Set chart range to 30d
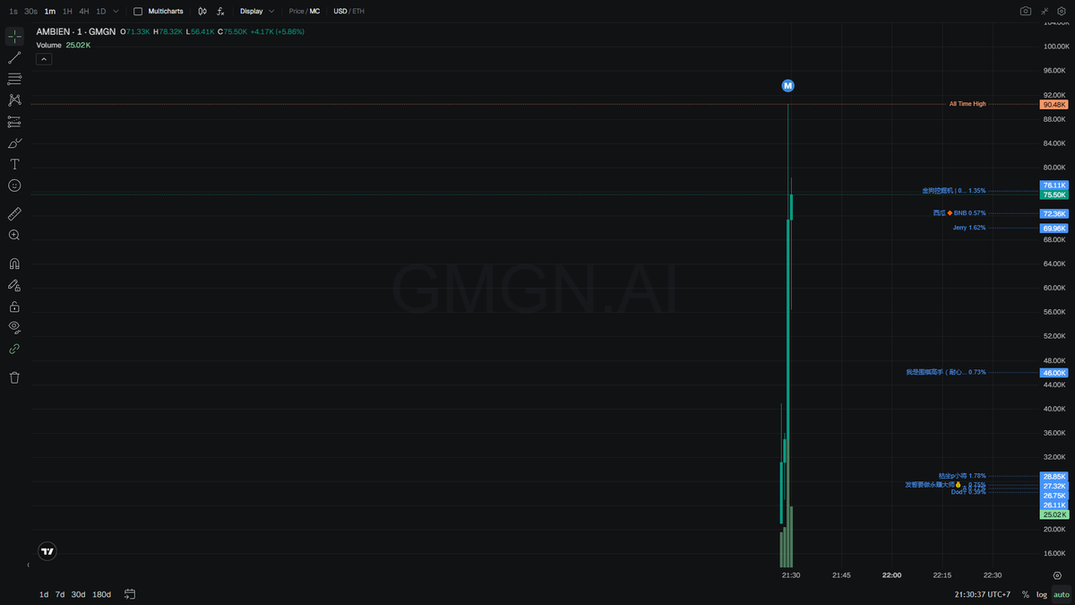The height and width of the screenshot is (605, 1075). [x=79, y=594]
